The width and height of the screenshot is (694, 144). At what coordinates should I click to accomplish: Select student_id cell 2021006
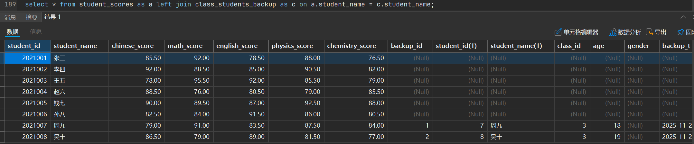coord(28,114)
